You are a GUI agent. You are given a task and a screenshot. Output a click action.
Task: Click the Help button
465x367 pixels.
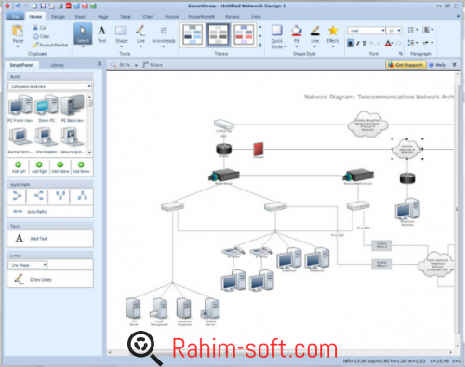click(x=437, y=65)
